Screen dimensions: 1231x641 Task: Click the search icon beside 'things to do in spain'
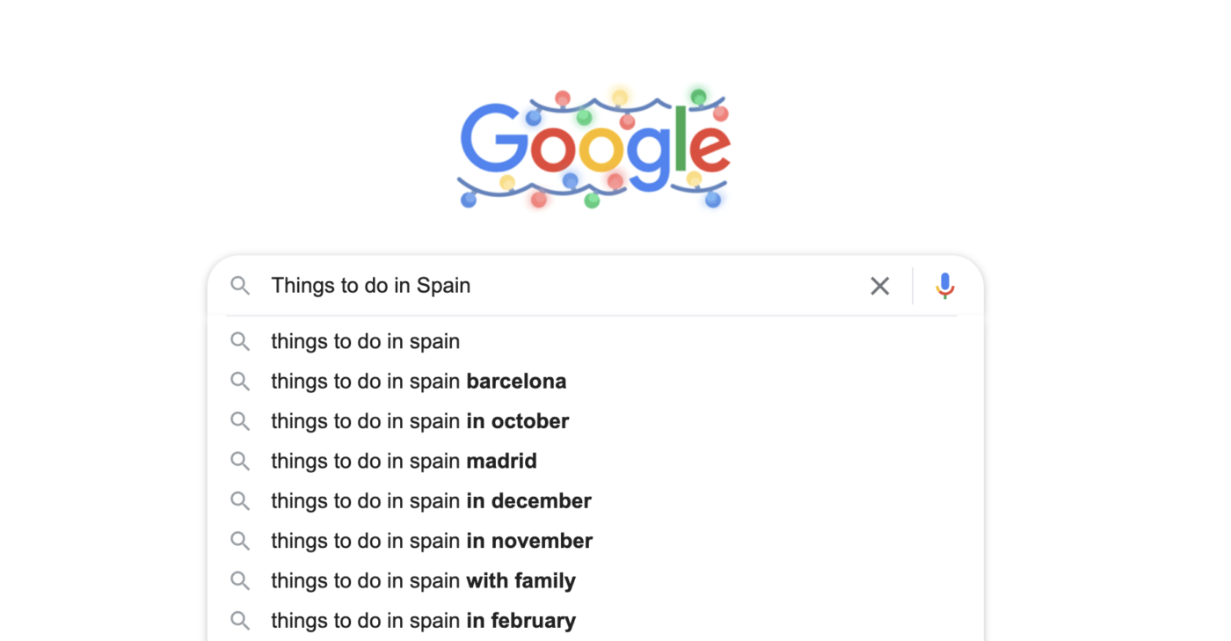240,341
